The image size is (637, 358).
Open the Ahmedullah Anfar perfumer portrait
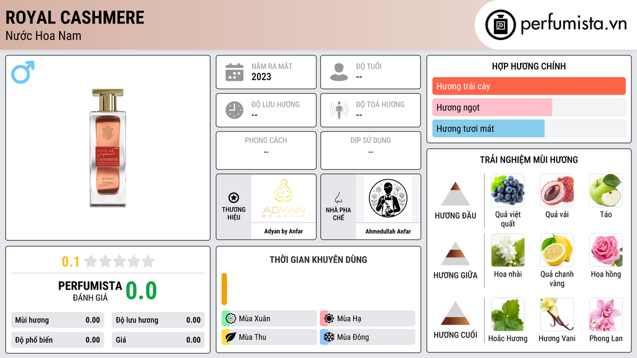click(x=388, y=198)
